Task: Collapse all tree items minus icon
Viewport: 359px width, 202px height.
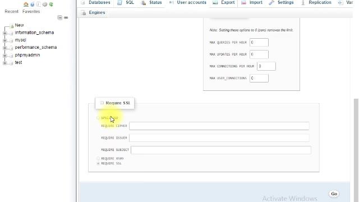Action: coord(60,17)
